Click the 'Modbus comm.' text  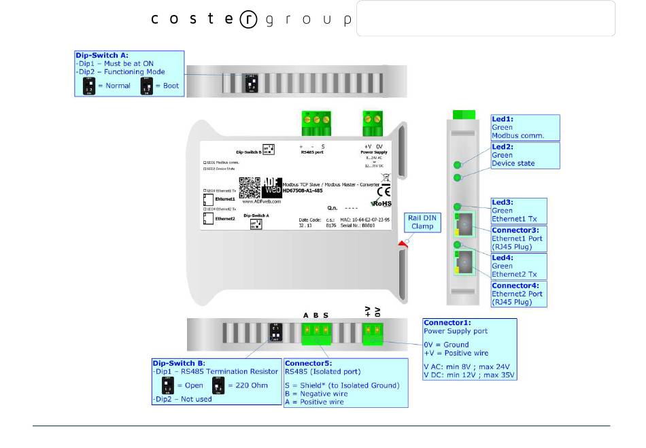[518, 135]
